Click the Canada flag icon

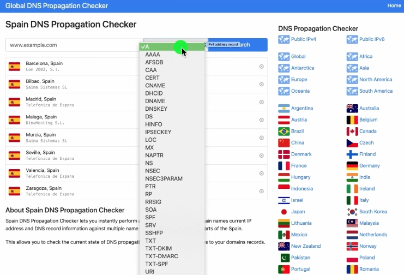coord(352,131)
